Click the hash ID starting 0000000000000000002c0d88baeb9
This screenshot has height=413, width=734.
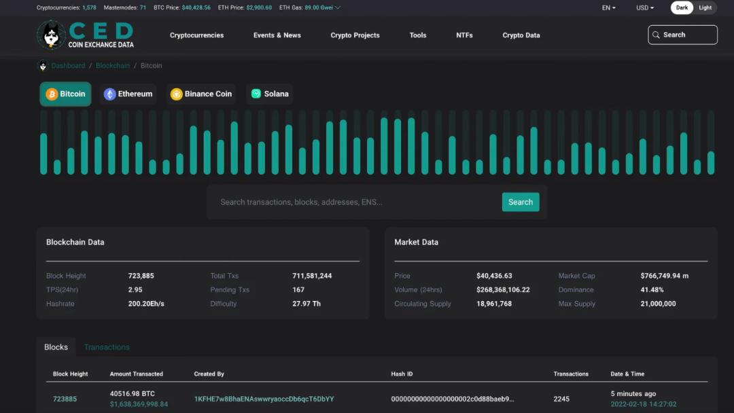(452, 399)
